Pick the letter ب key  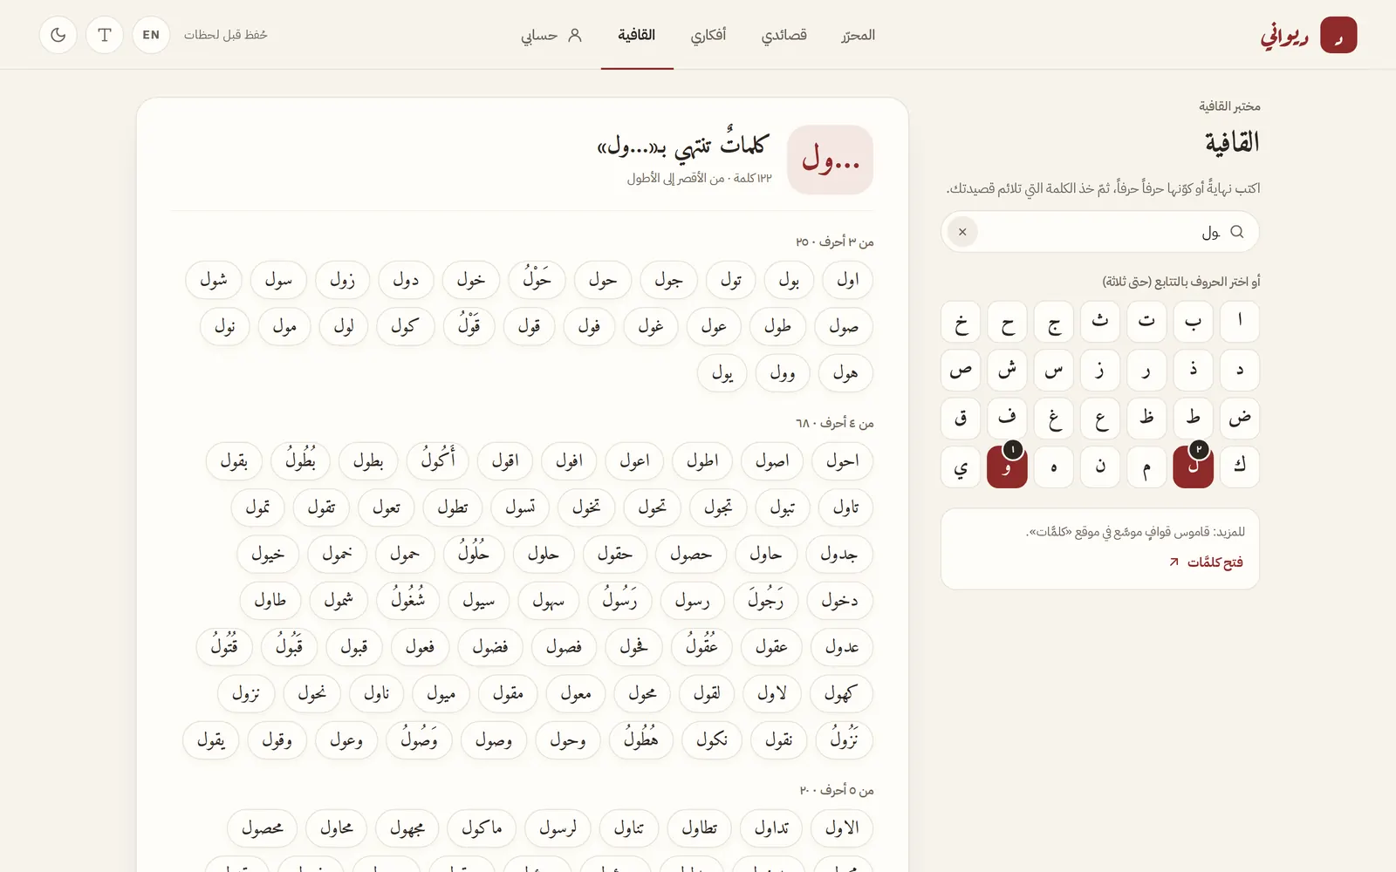click(x=1194, y=322)
